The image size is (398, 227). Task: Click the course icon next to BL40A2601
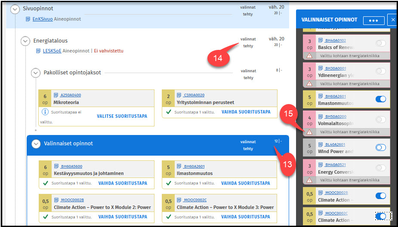coord(321,144)
